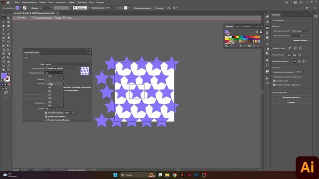The height and width of the screenshot is (179, 319).
Task: Toggle the scale corners checkbox in Properties
Action: [274, 81]
